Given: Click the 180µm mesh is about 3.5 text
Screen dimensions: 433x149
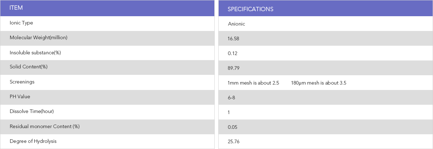Looking at the screenshot, I should pos(319,83).
